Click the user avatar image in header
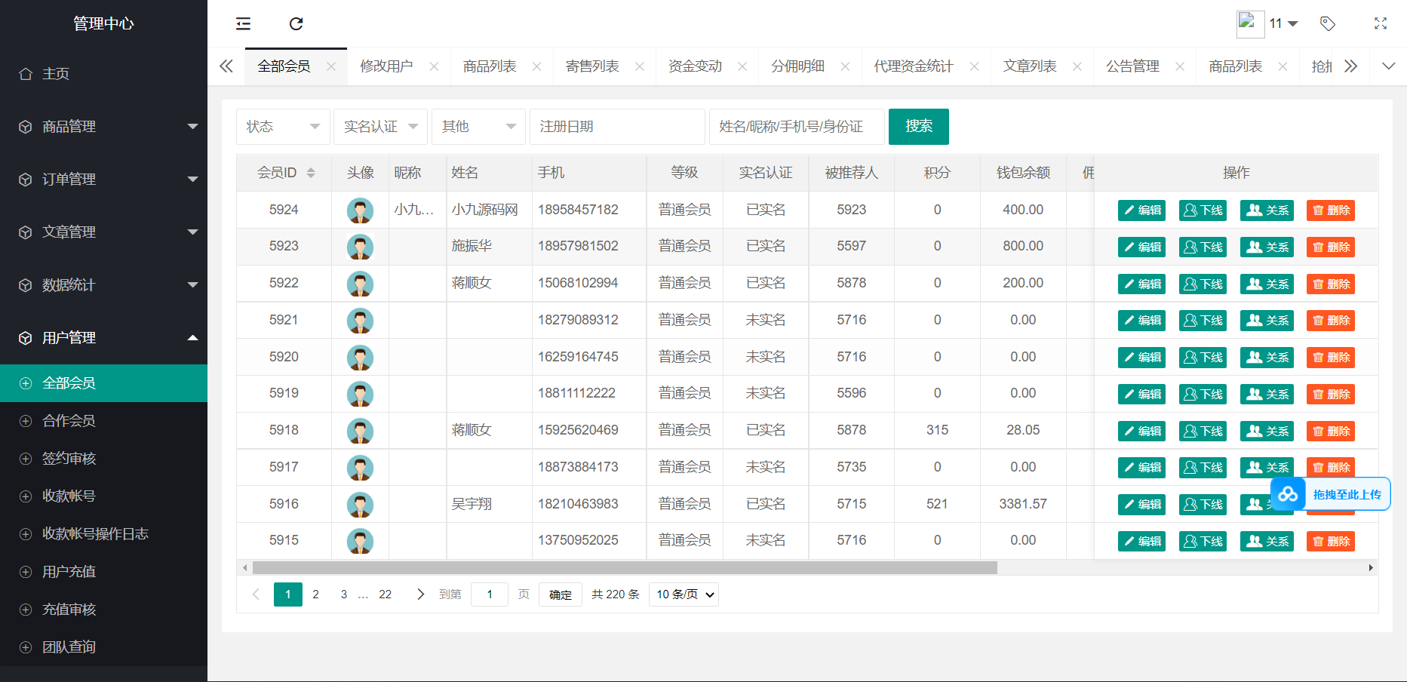The image size is (1407, 682). [x=1250, y=24]
